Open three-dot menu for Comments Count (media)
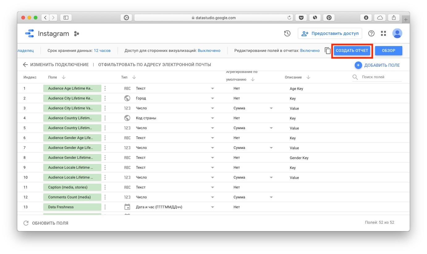 pyautogui.click(x=105, y=197)
